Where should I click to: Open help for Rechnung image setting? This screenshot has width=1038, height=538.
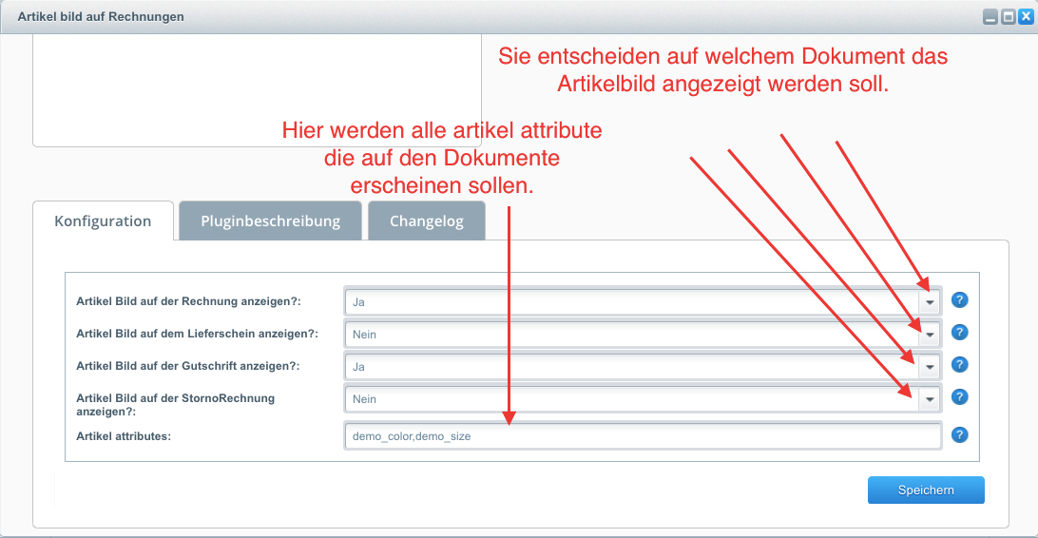click(959, 300)
